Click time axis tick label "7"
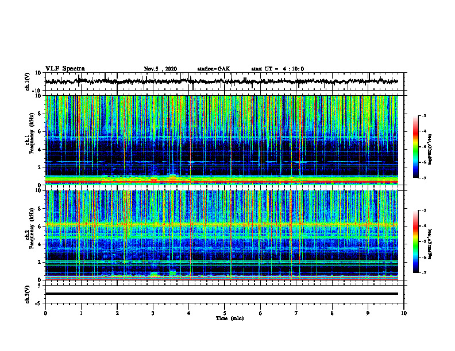 coord(296,313)
